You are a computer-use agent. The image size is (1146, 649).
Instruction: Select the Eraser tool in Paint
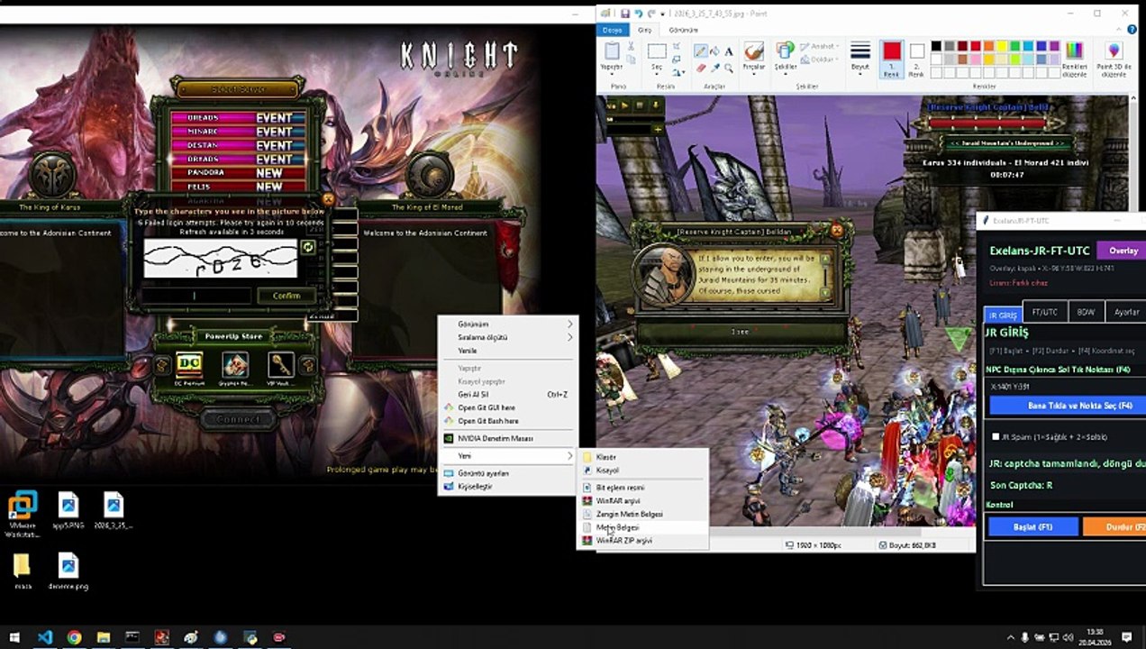click(x=700, y=68)
